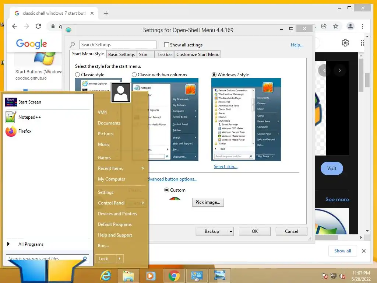Switch to Chrome from the taskbar
Screen dimensions: 377x283
[174, 276]
